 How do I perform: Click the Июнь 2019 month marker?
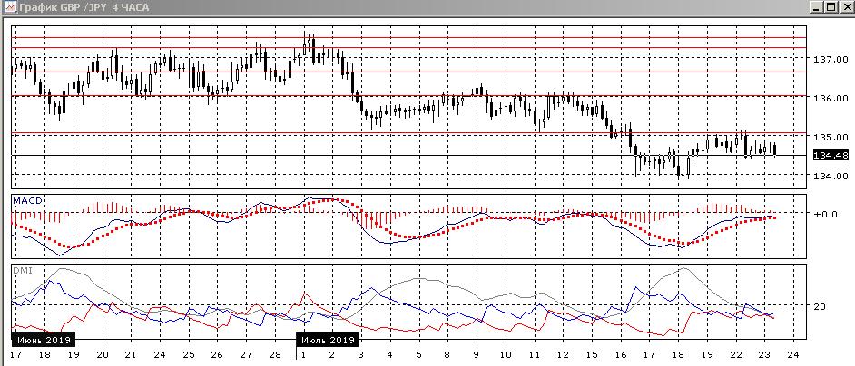pyautogui.click(x=42, y=341)
